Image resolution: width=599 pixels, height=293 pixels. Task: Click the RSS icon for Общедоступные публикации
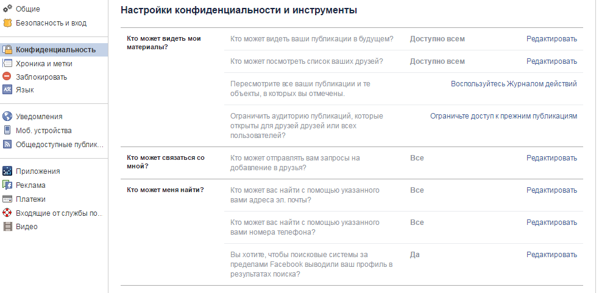click(7, 145)
